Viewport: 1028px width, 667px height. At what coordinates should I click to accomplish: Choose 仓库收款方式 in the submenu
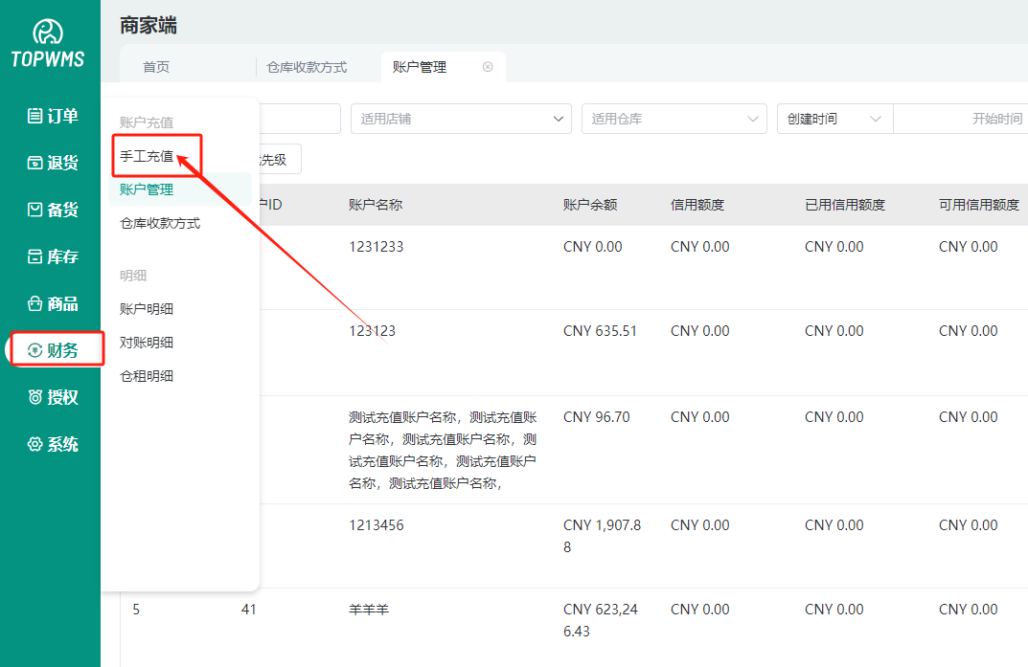[160, 223]
